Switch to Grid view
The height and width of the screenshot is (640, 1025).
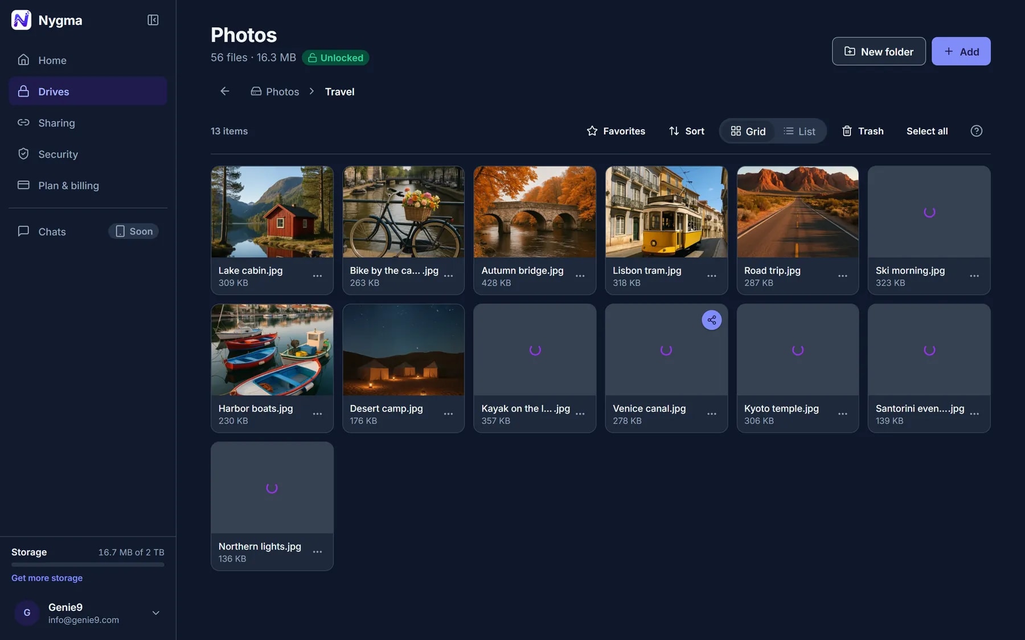(748, 131)
